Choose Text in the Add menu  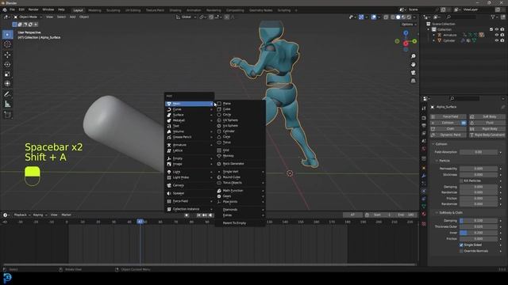point(189,126)
